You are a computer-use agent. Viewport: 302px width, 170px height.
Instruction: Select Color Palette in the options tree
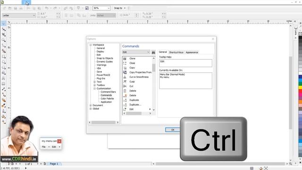point(107,99)
